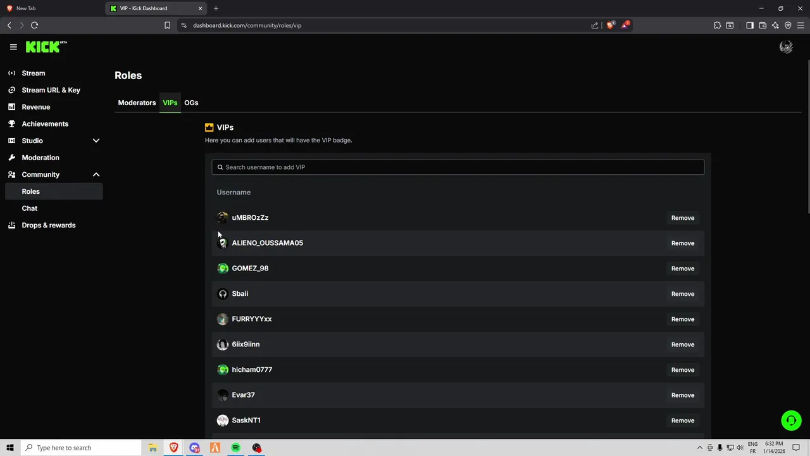Click the address bar URL
The image size is (810, 456).
tap(247, 25)
